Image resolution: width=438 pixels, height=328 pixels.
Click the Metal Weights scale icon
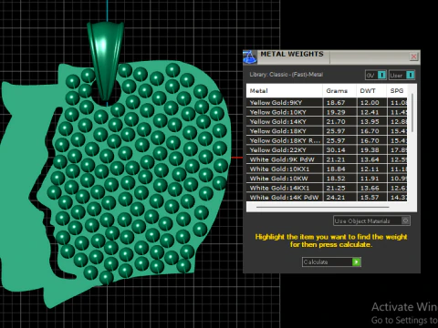(x=250, y=57)
